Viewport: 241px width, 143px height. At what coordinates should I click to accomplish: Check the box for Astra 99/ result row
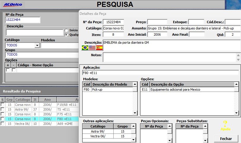2,109
